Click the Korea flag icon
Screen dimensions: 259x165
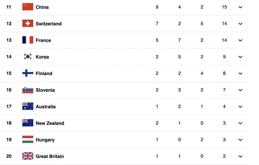tap(28, 57)
